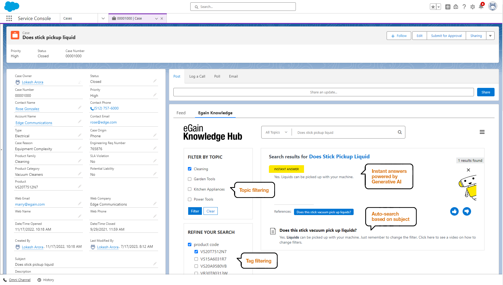503x285 pixels.
Task: Switch to the Feed tab
Action: (x=181, y=113)
